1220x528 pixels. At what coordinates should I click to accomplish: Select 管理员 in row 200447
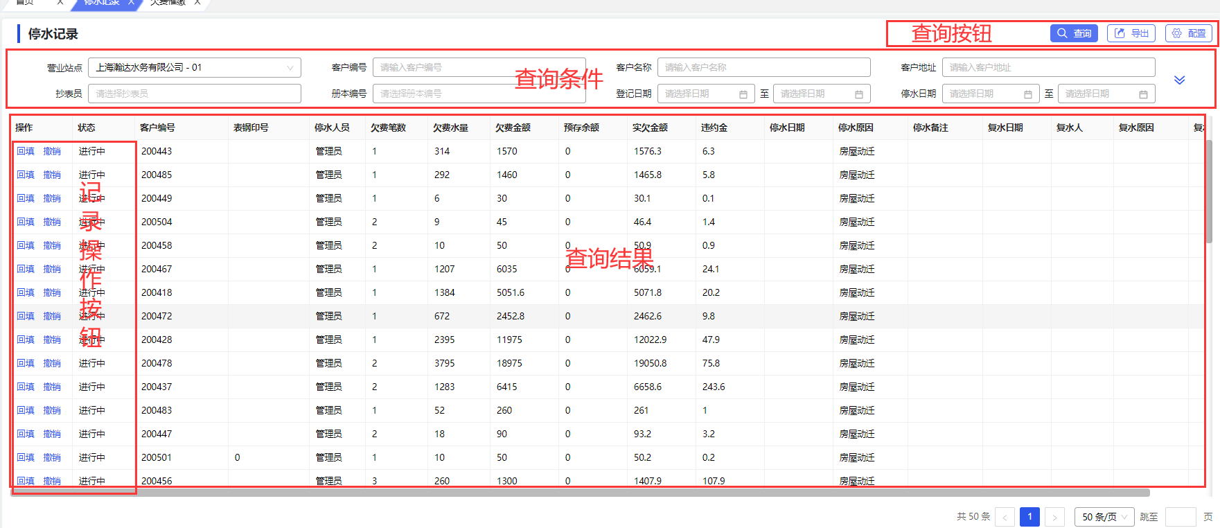(x=329, y=434)
